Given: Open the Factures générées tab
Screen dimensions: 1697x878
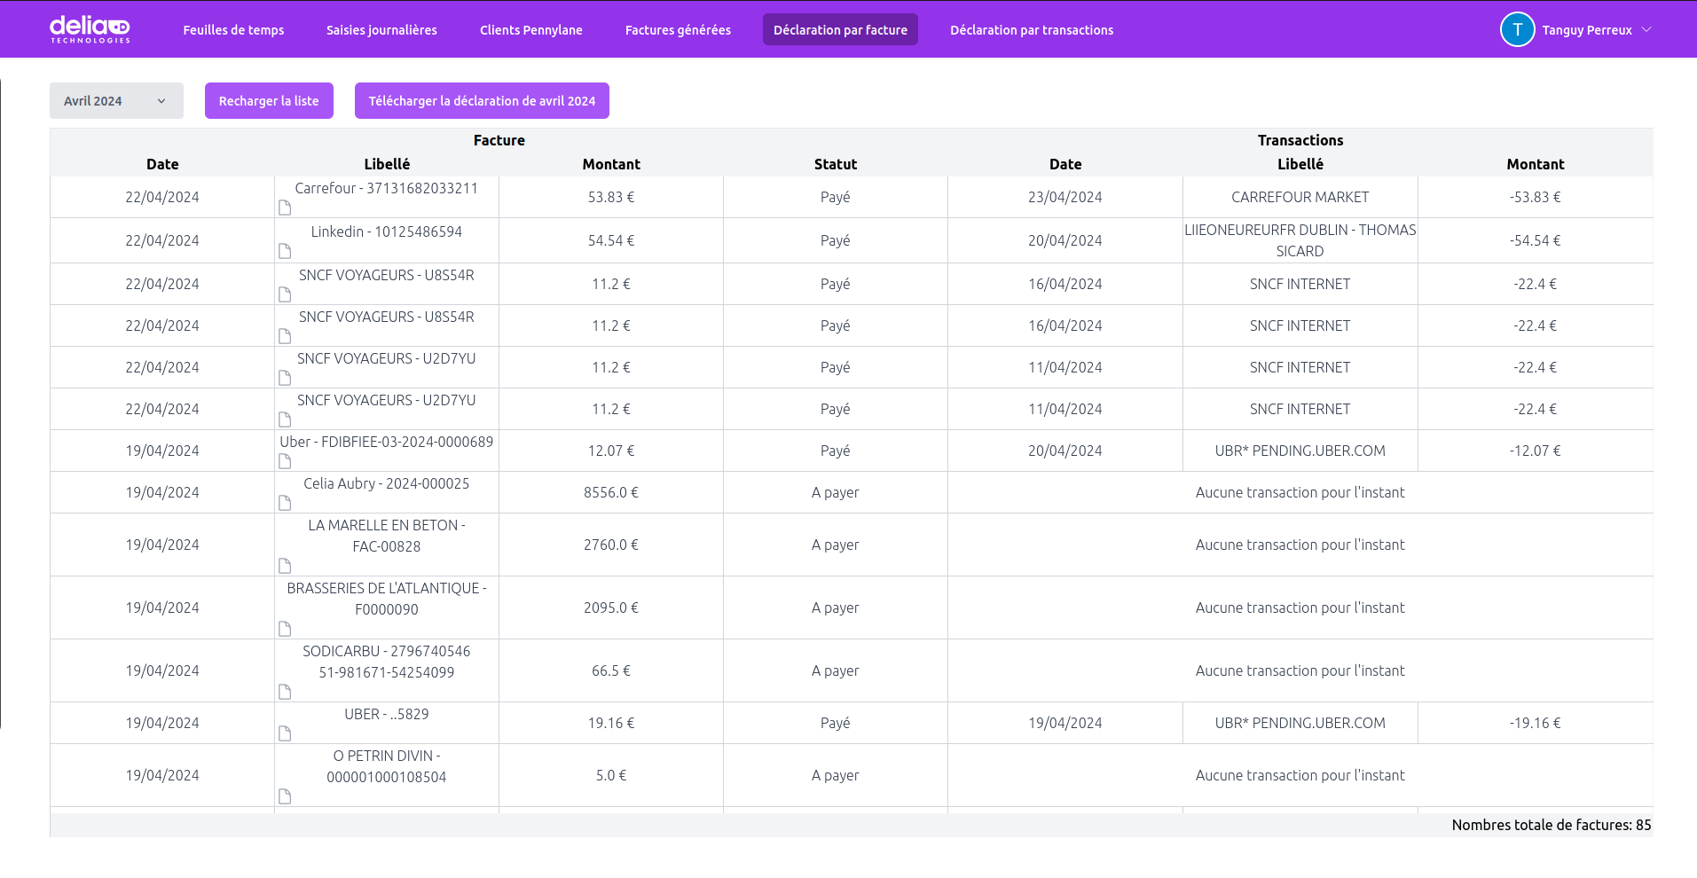Looking at the screenshot, I should pyautogui.click(x=678, y=30).
